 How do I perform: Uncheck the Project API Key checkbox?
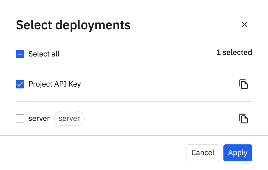(20, 84)
